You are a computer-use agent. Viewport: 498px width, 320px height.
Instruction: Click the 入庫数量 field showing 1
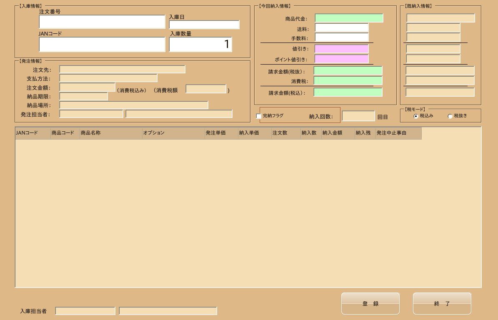[200, 44]
